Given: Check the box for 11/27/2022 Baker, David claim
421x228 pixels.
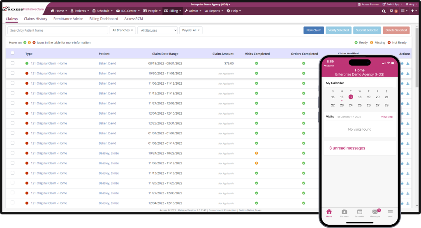Looking at the screenshot, I should pyautogui.click(x=12, y=103).
